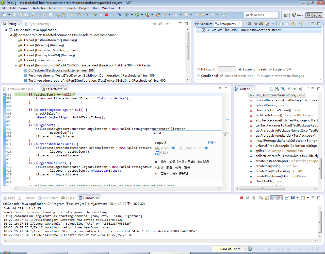
Task: Click the Resume debug toolbar icon
Action: (x=95, y=15)
